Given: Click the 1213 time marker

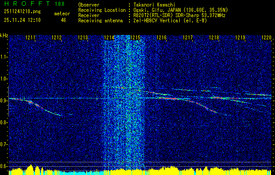Looking at the screenshot, I should (x=83, y=38).
